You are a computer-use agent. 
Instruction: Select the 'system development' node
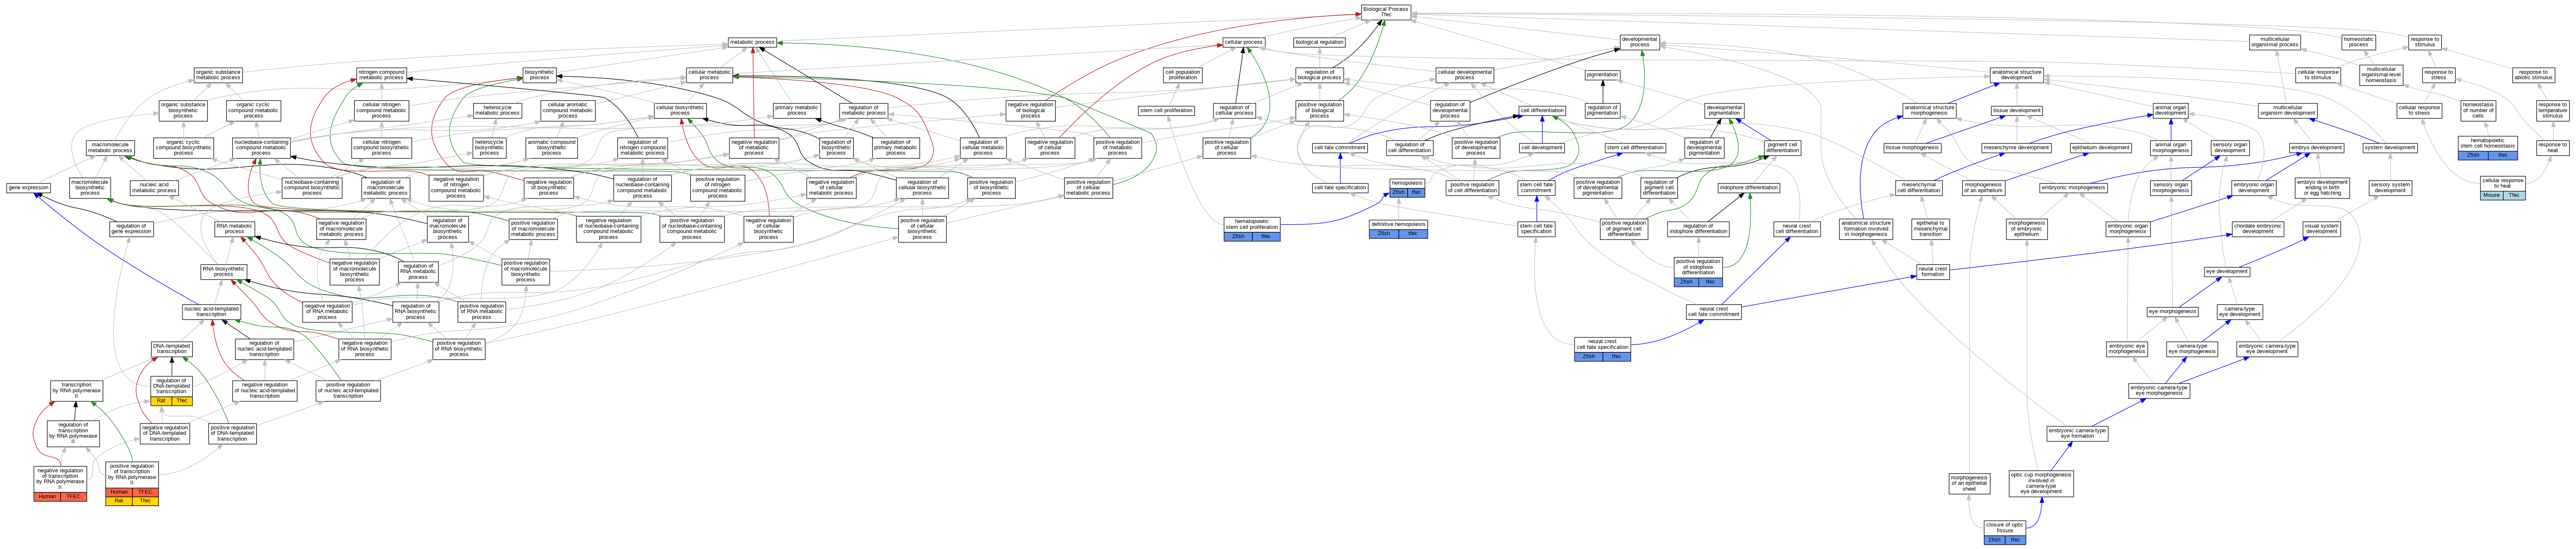[x=2390, y=148]
